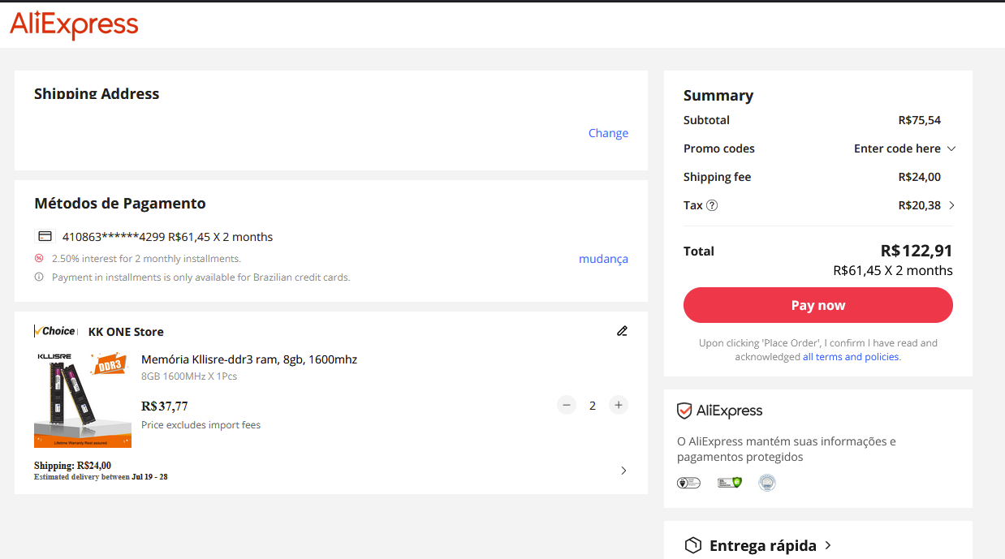Click Price excludes import fees note
The height and width of the screenshot is (559, 1005).
(x=201, y=425)
